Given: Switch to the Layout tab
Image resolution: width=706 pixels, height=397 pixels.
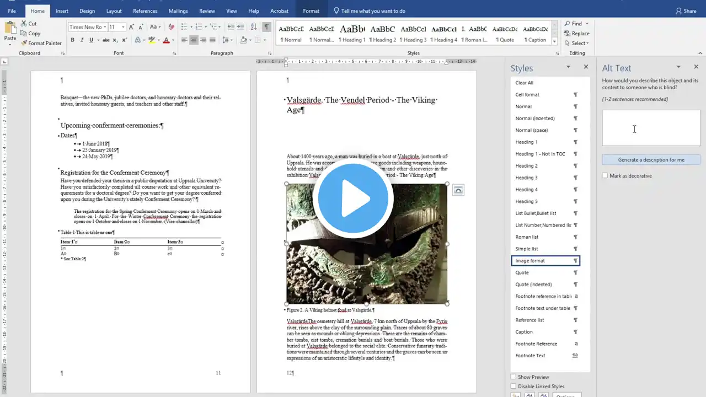Looking at the screenshot, I should point(114,11).
